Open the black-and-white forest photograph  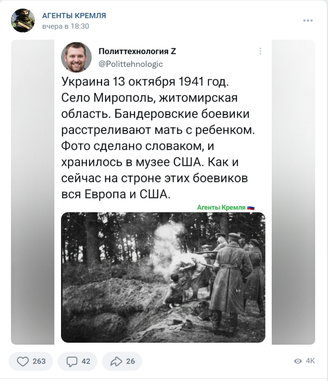coord(163,277)
